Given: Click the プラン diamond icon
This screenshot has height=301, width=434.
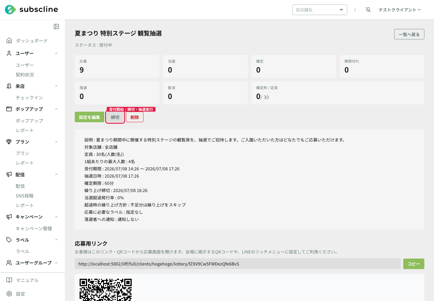Looking at the screenshot, I should pos(9,142).
